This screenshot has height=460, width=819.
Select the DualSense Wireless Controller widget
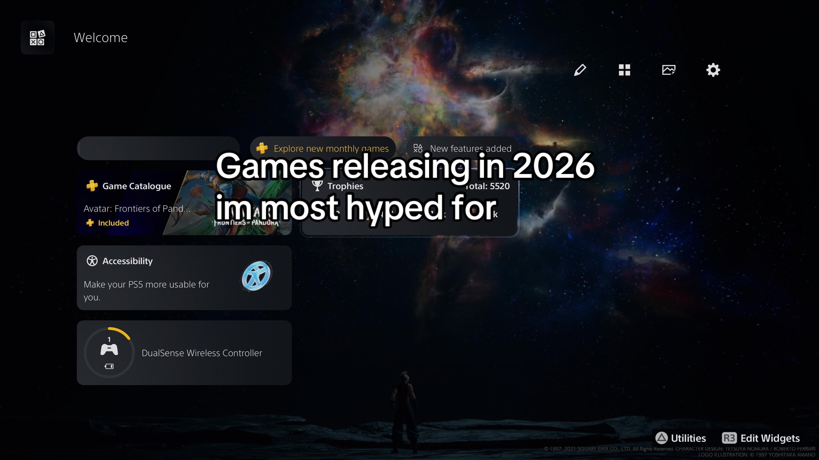click(184, 353)
